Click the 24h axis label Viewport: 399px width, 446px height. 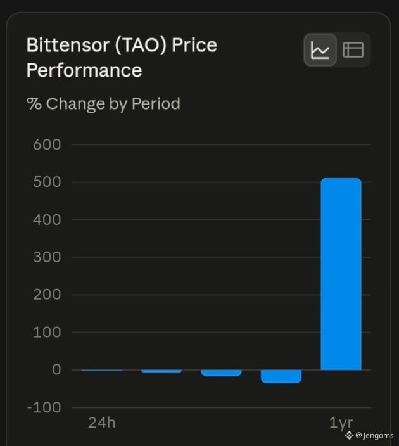tap(102, 423)
